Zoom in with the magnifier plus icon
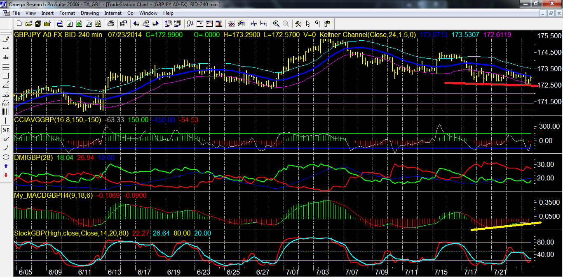Screen dimensions: 563x277 276,23
